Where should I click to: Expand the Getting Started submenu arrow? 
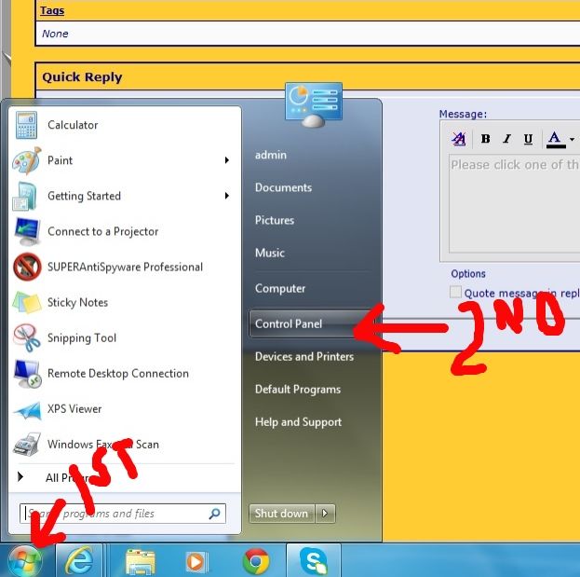227,196
